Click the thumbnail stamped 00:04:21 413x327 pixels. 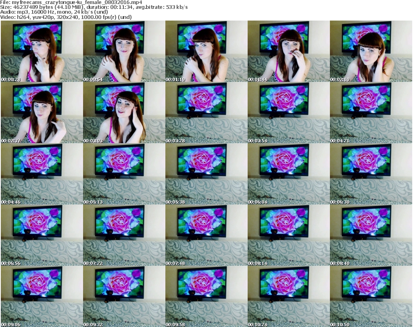click(371, 113)
